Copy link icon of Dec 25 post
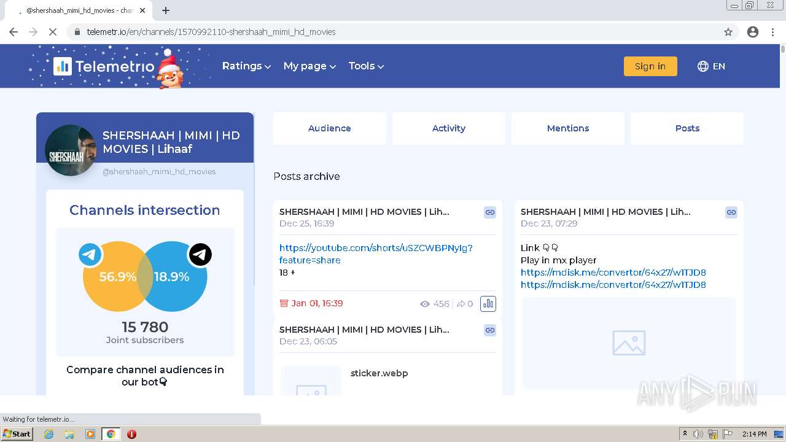786x442 pixels. (490, 212)
